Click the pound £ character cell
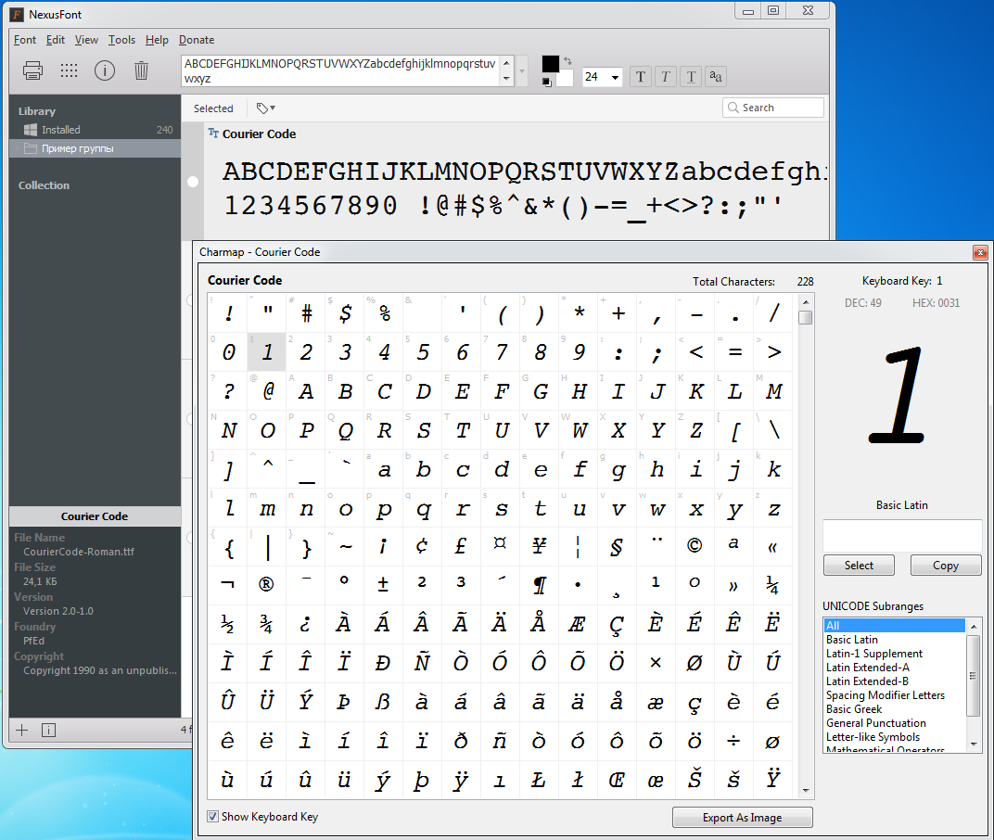 [x=462, y=546]
